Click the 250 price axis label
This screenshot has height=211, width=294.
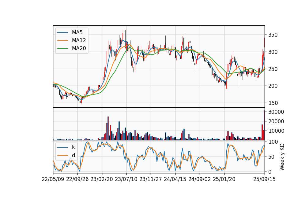[273, 69]
